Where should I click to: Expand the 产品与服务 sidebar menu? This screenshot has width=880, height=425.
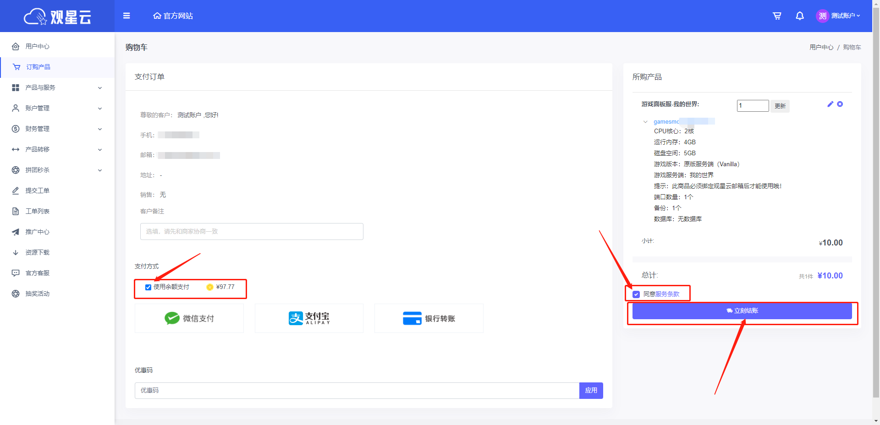(57, 87)
